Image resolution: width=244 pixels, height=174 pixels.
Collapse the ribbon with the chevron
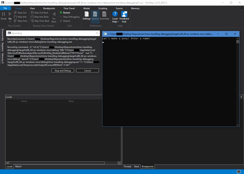click(242, 8)
